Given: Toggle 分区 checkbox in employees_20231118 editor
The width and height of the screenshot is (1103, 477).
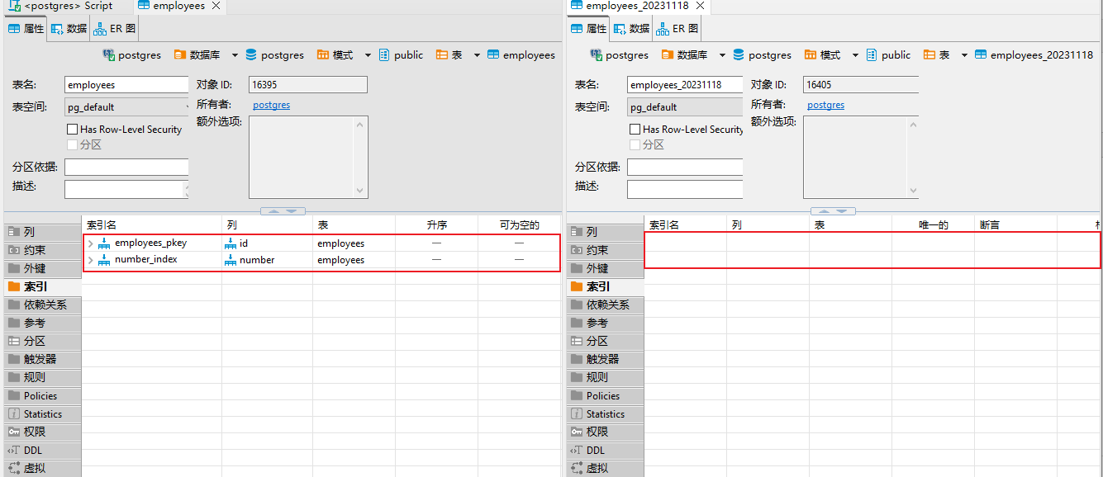Looking at the screenshot, I should click(x=635, y=144).
